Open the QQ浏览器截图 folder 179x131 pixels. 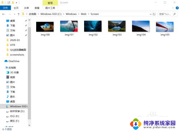[x=18, y=50]
